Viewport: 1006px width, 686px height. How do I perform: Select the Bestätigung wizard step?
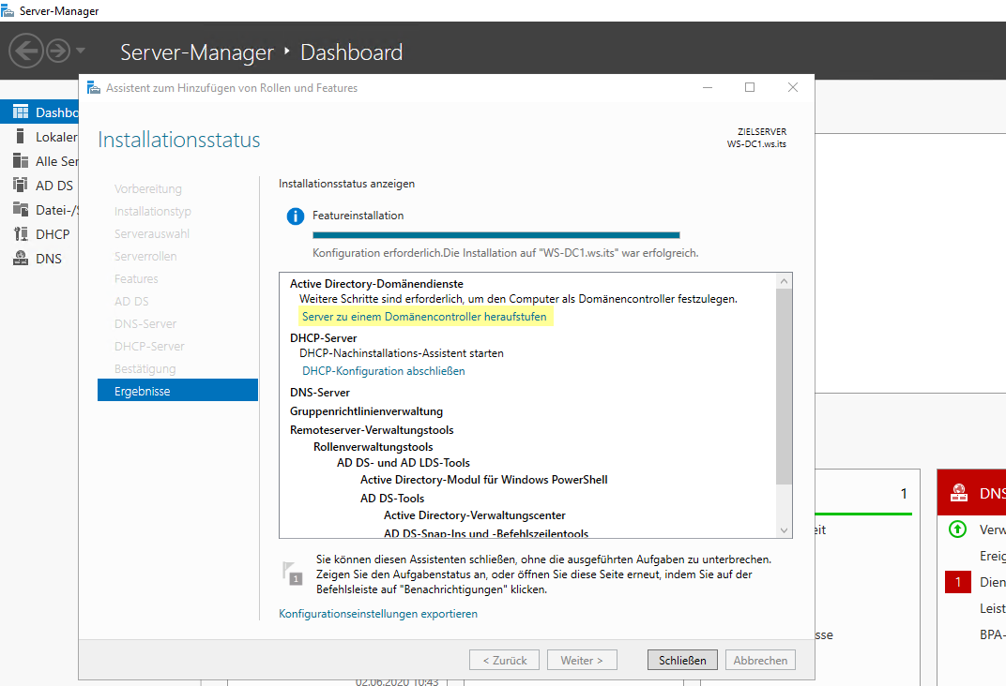coord(145,369)
